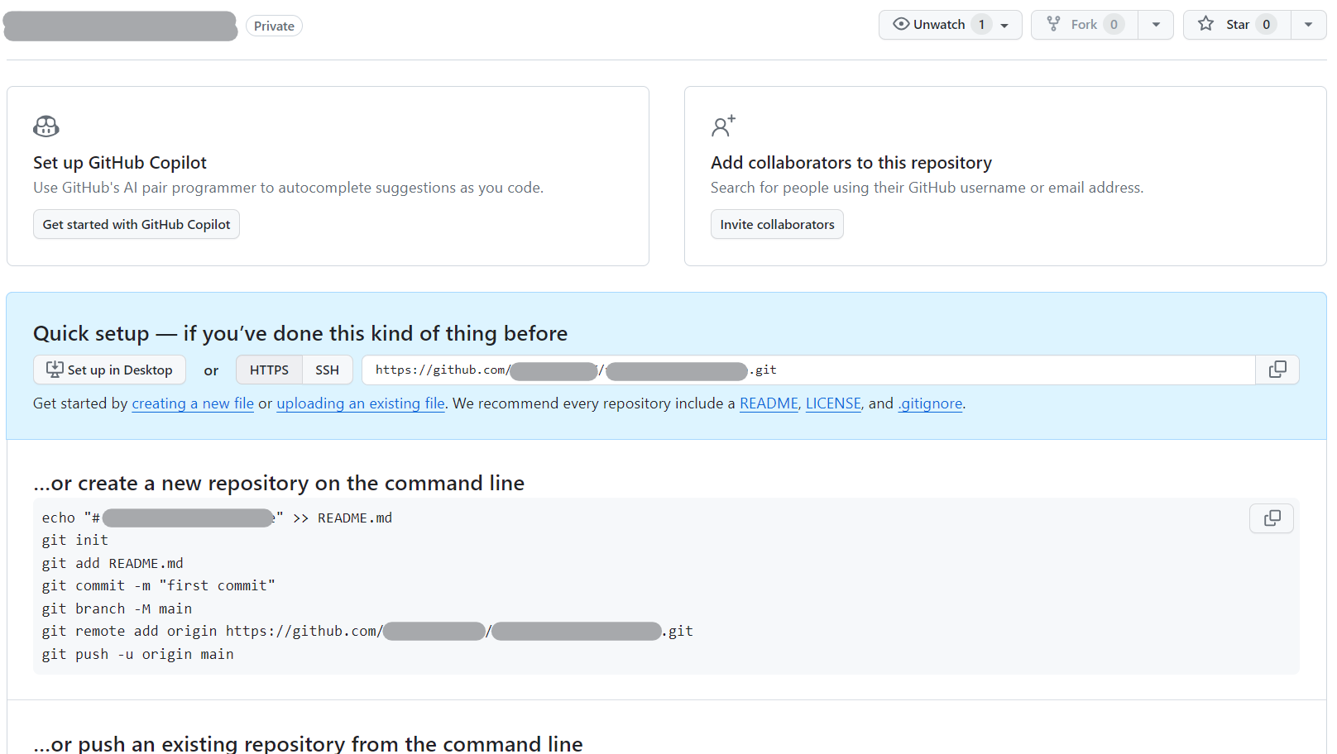This screenshot has height=754, width=1337.
Task: Click the eye icon on the Unwatch button
Action: 901,24
